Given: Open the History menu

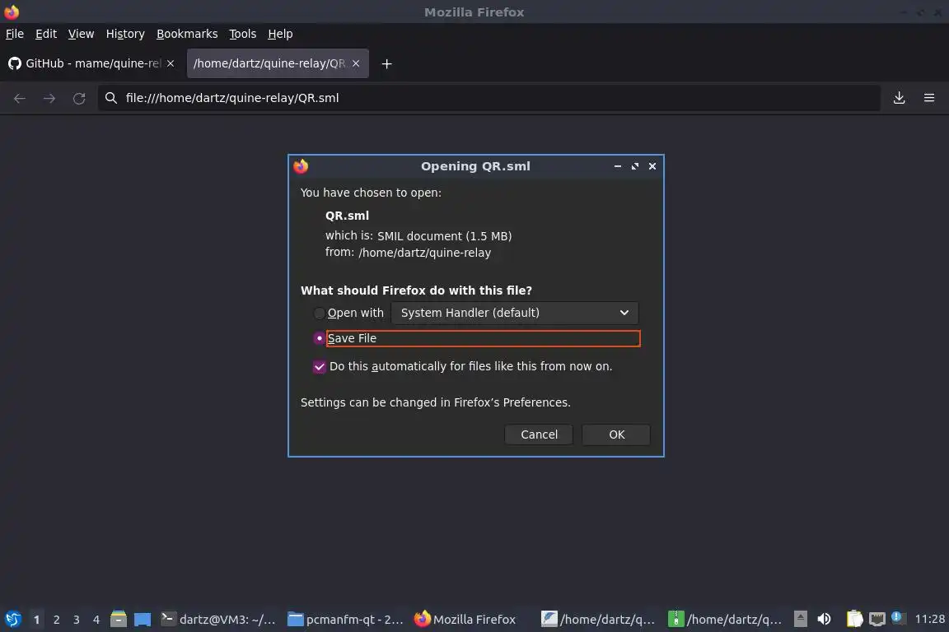Looking at the screenshot, I should [x=125, y=34].
